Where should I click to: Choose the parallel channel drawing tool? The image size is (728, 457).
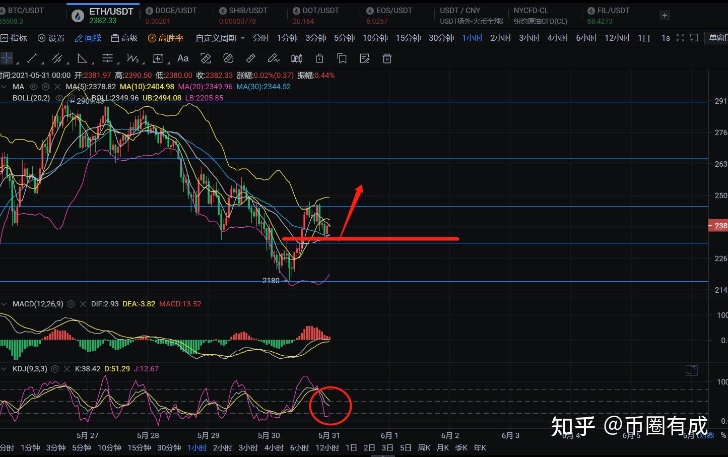pos(57,58)
